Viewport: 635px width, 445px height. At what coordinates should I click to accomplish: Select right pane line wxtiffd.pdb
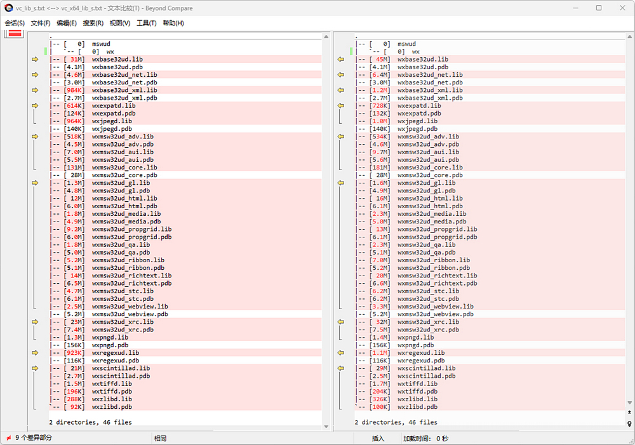tap(490, 392)
